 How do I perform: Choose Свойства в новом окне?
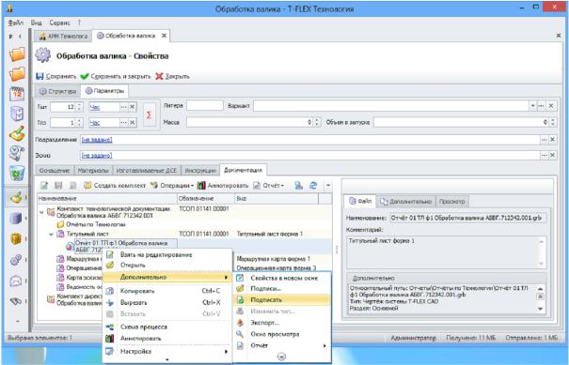point(282,278)
